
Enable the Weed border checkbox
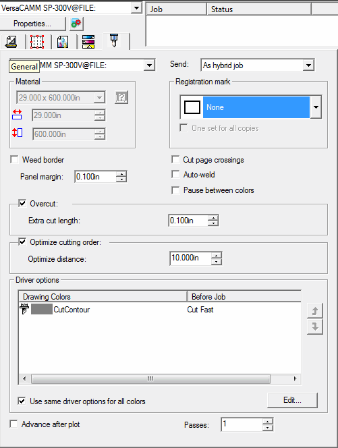pos(14,159)
